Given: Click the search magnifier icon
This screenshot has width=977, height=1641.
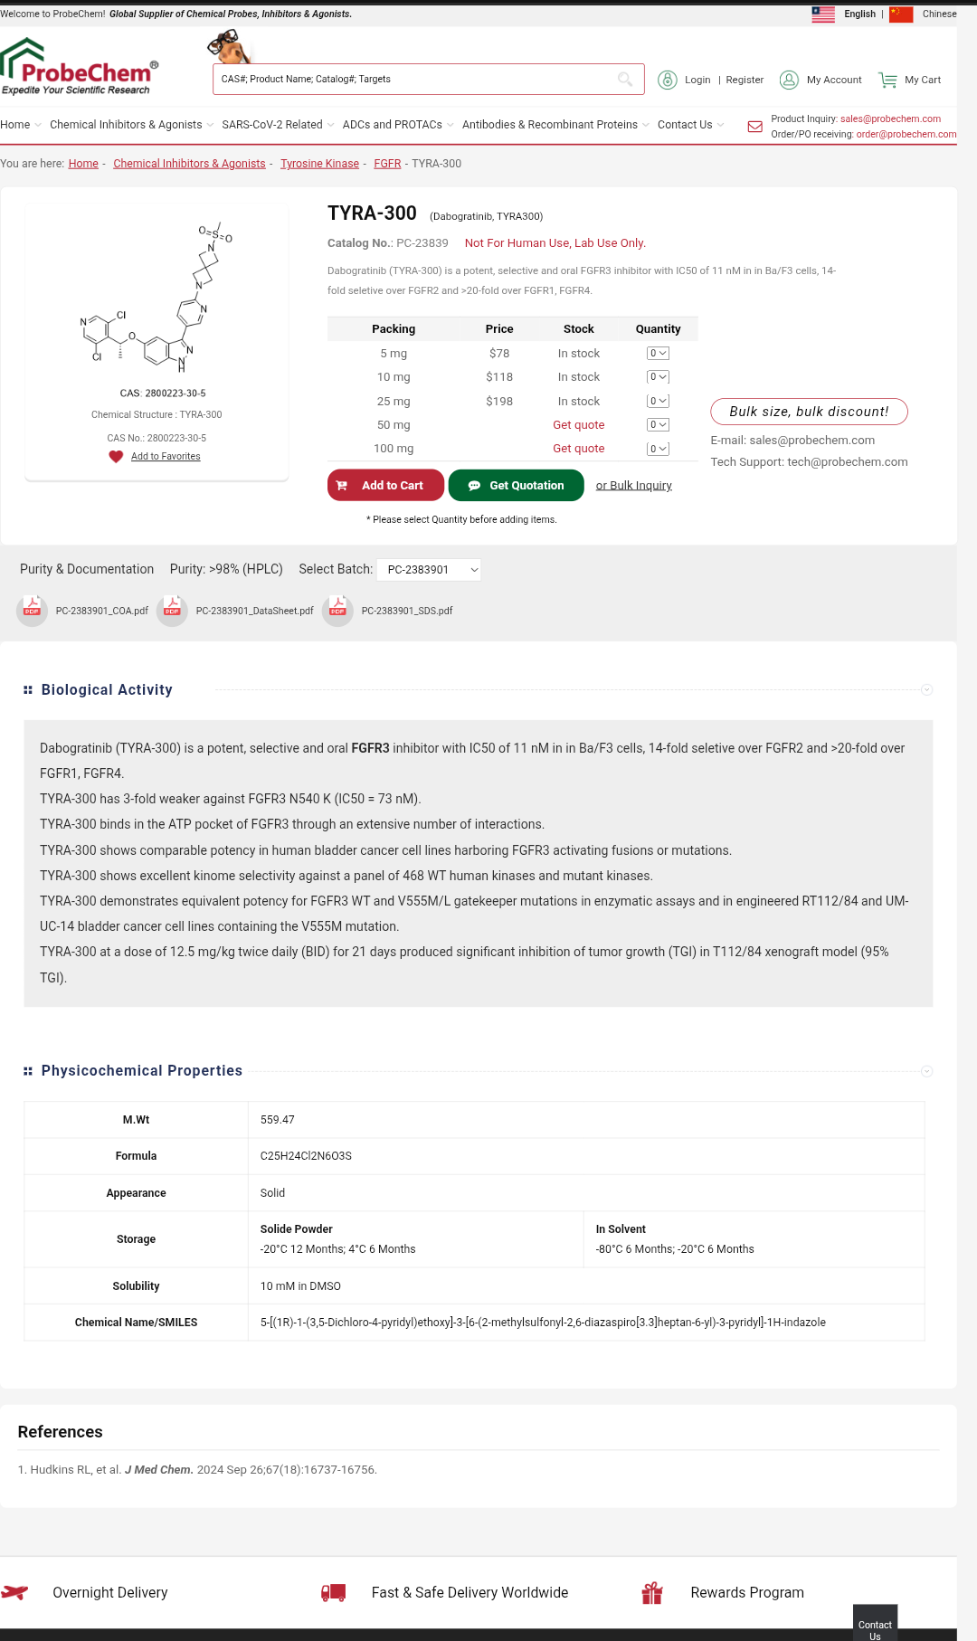Looking at the screenshot, I should coord(625,80).
